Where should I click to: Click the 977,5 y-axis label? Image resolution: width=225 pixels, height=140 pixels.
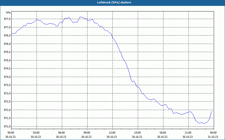[7, 19]
